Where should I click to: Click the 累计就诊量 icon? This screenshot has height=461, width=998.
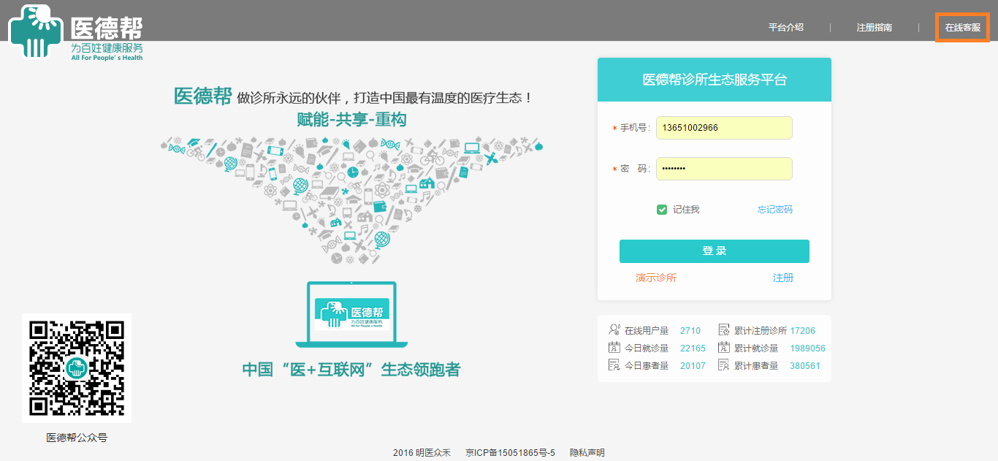(724, 348)
